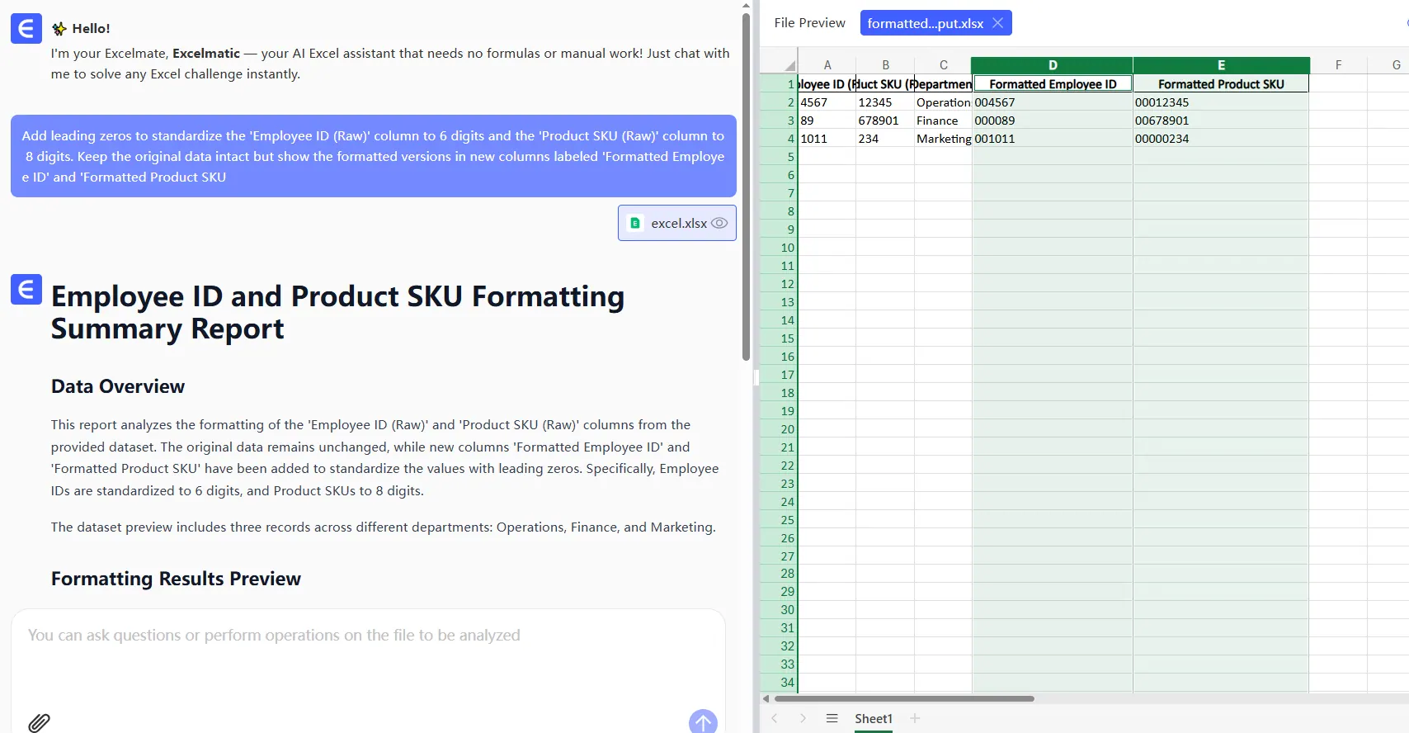This screenshot has height=733, width=1409.
Task: Add a new sheet with plus icon
Action: (x=915, y=718)
